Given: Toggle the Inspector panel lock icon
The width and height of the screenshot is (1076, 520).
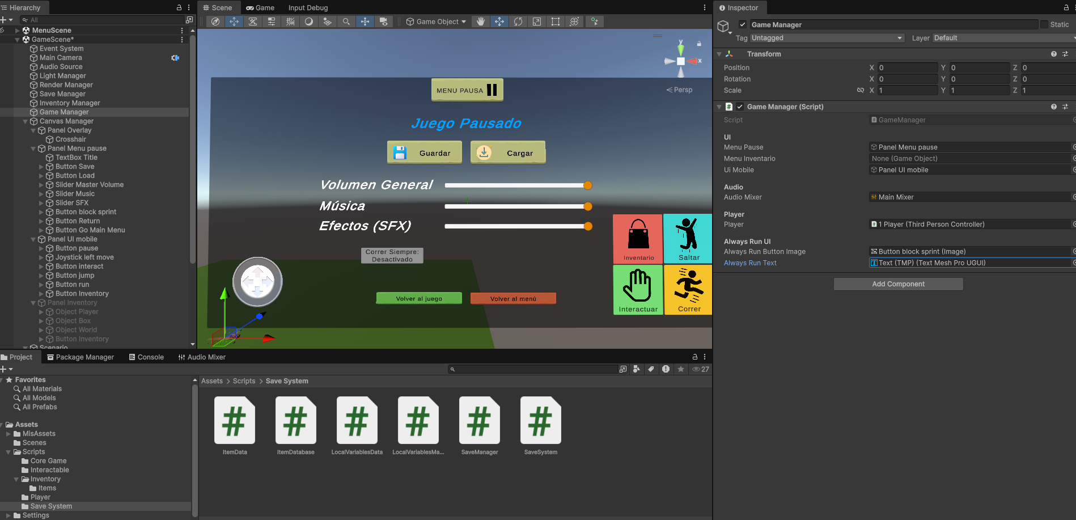Looking at the screenshot, I should 1066,7.
